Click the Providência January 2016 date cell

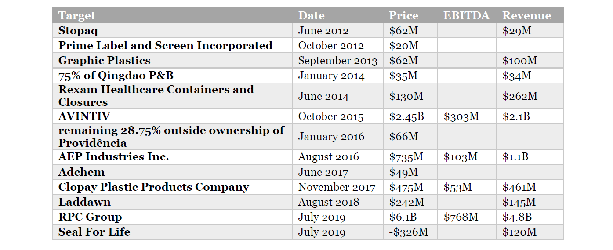[331, 137]
